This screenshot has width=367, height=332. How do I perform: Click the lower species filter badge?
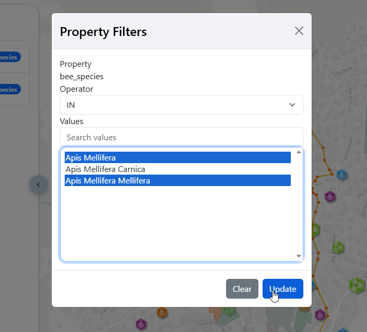[9, 90]
